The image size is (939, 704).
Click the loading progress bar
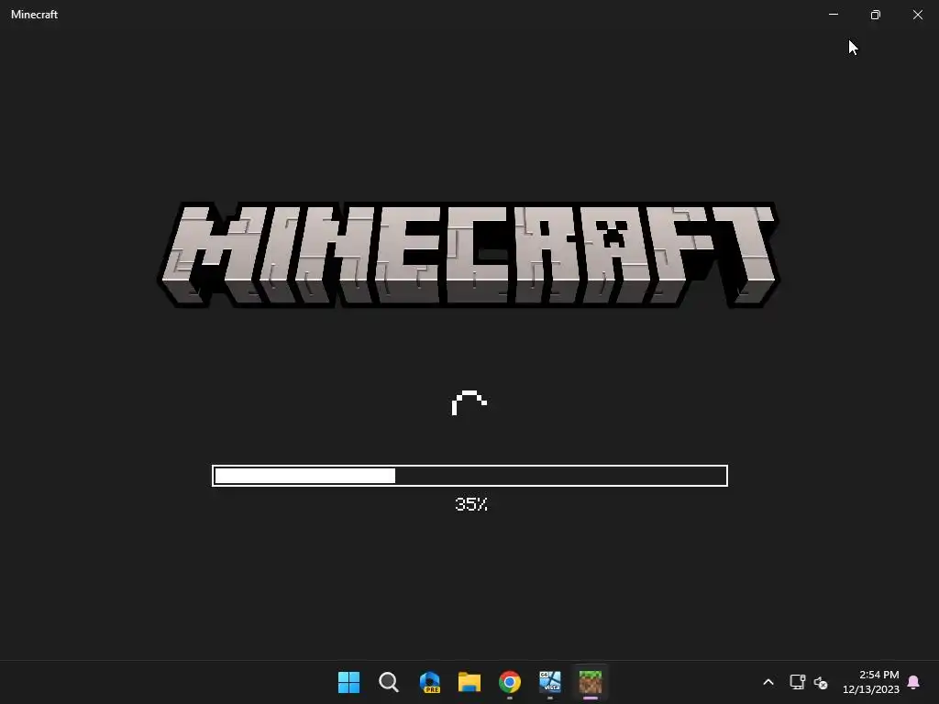[469, 476]
